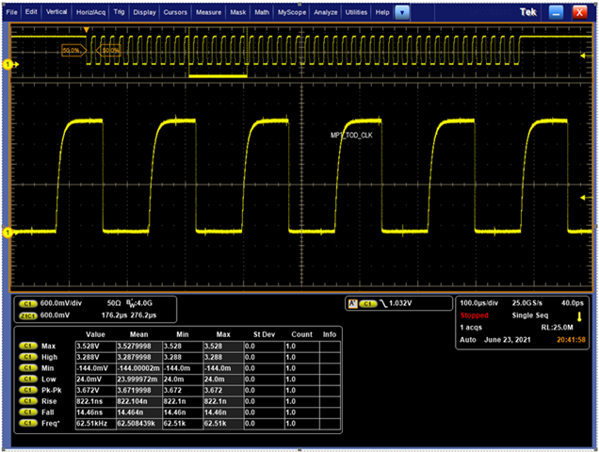Click the trigger A badge in trigger readout
599x452 pixels.
(x=353, y=303)
